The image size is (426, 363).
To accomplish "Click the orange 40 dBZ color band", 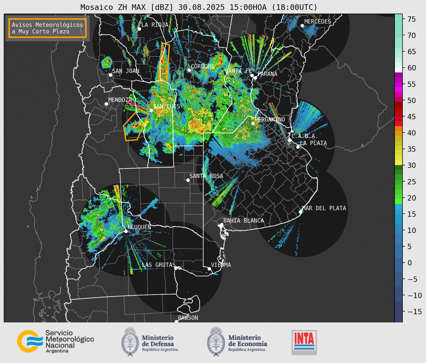I will tap(398, 133).
